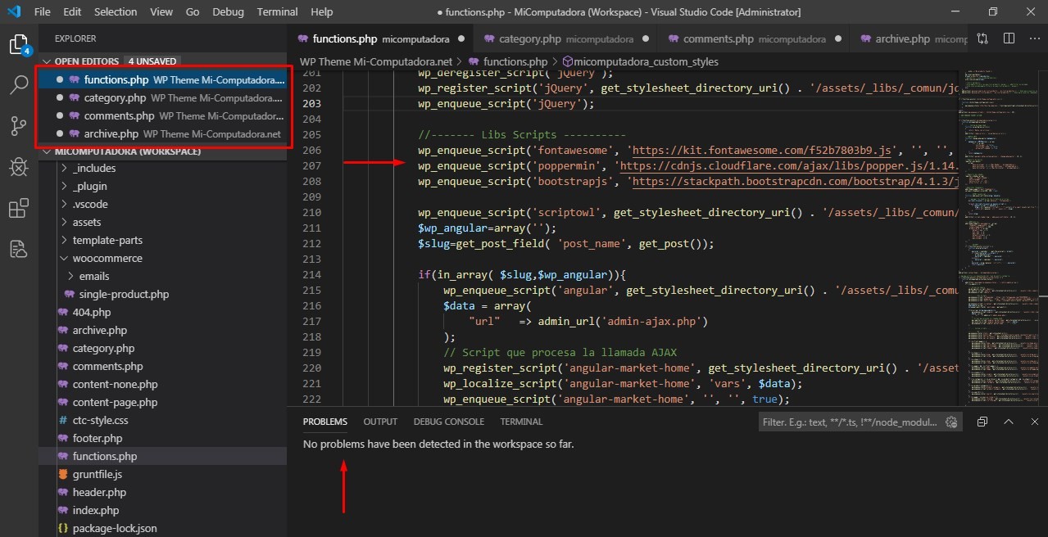
Task: Open header.php in the file tree
Action: 99,492
